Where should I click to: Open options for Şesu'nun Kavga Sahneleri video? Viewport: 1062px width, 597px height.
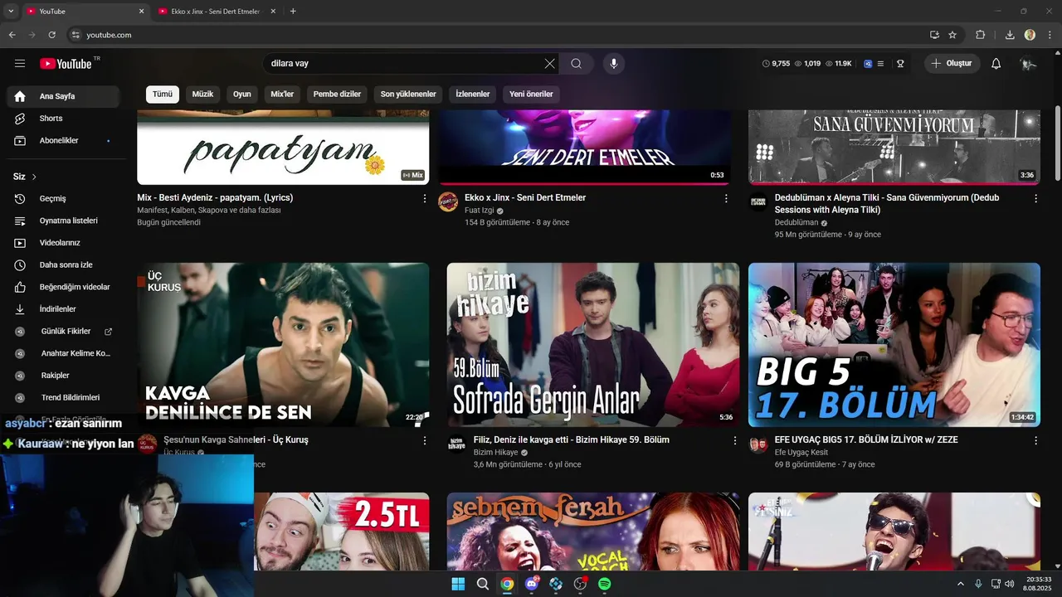click(x=425, y=441)
